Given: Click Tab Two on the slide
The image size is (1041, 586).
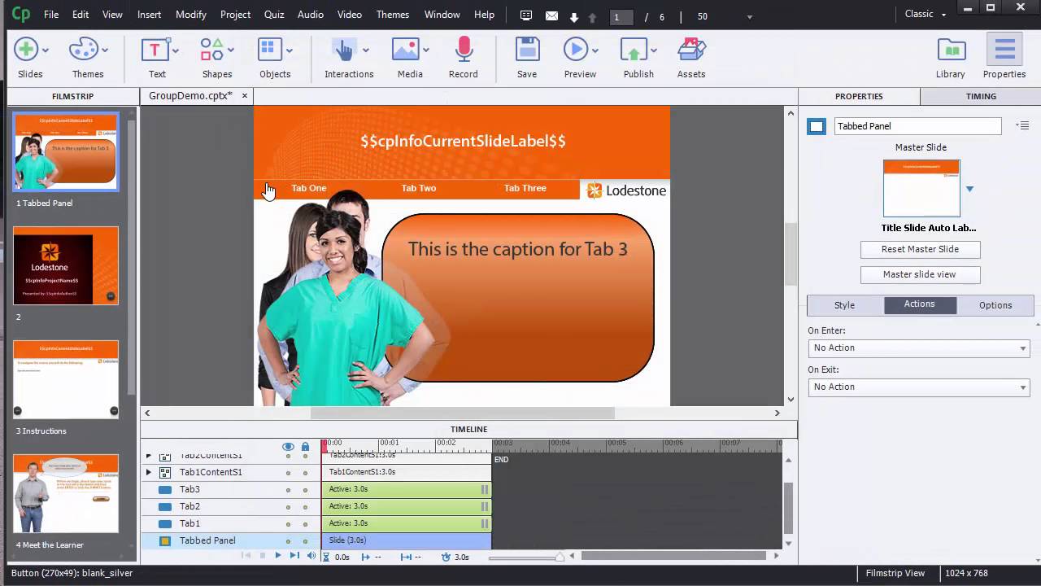Looking at the screenshot, I should [419, 188].
